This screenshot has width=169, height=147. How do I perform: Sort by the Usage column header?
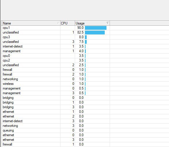point(92,23)
